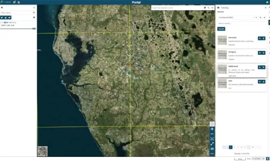Viewport: 270px width, 161px height.
Task: Click the zoom-to-max-extent icon in map toolbar
Action: point(212,139)
